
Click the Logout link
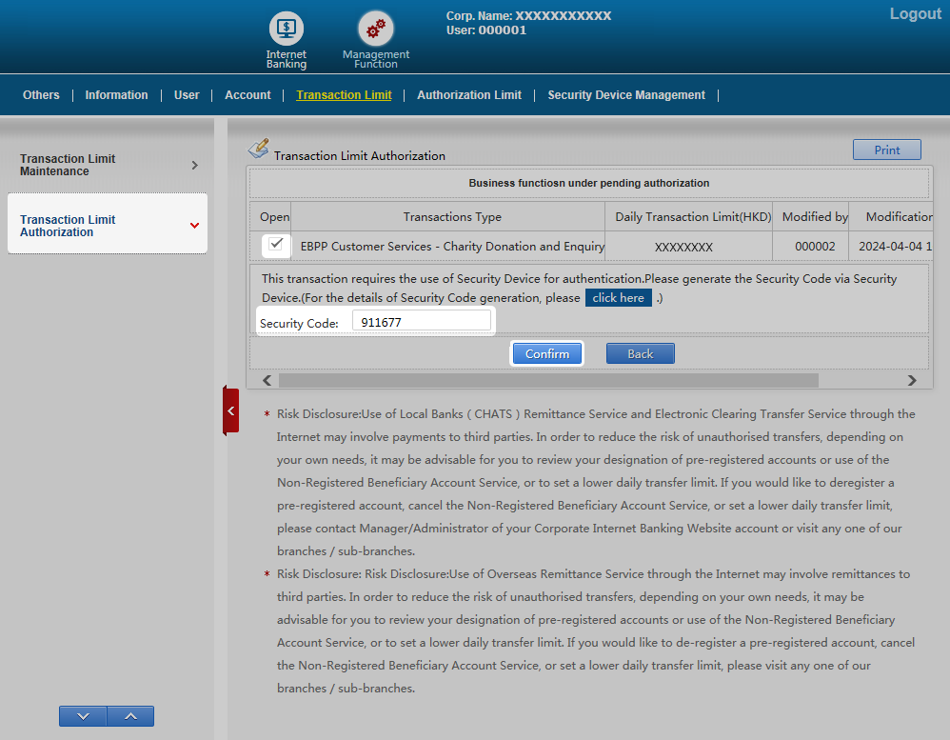pos(915,14)
